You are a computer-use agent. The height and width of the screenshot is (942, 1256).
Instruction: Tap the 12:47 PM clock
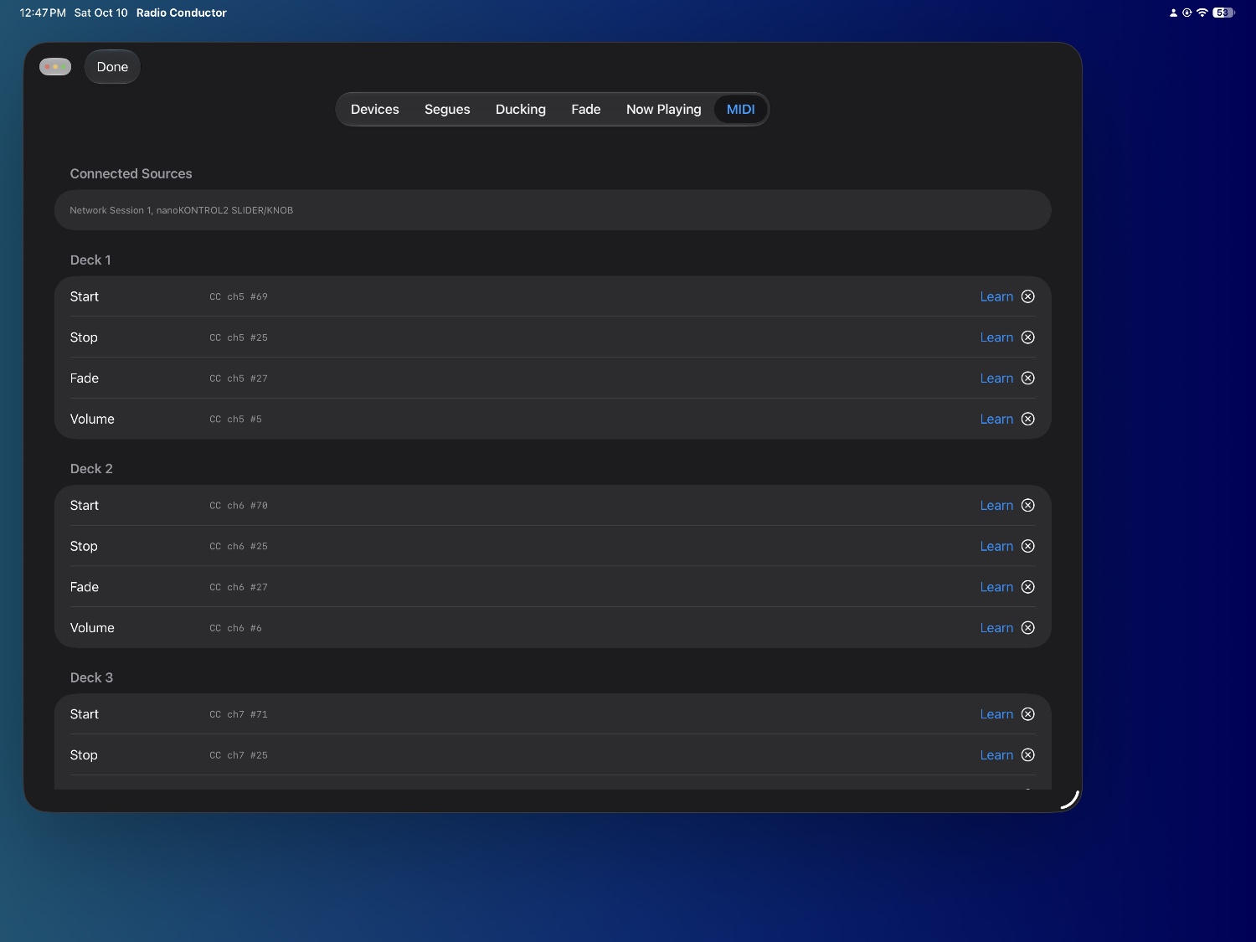43,13
